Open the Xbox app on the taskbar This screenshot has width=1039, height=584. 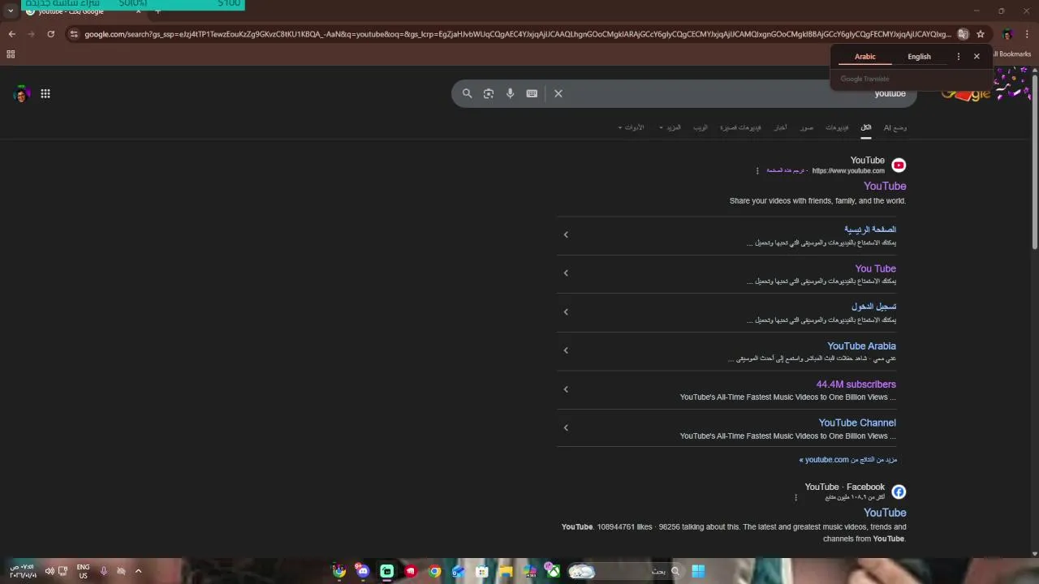(552, 570)
